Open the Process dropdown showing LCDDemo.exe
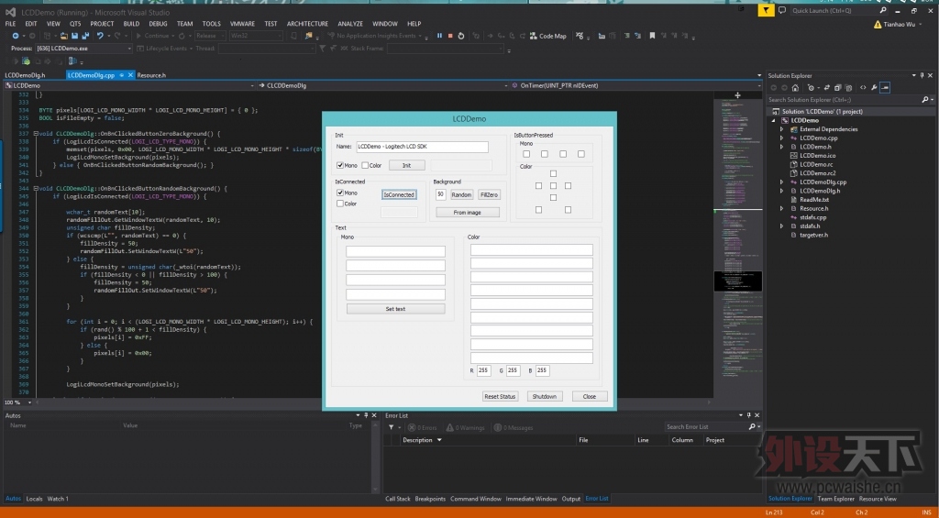The height and width of the screenshot is (518, 939). pos(83,49)
